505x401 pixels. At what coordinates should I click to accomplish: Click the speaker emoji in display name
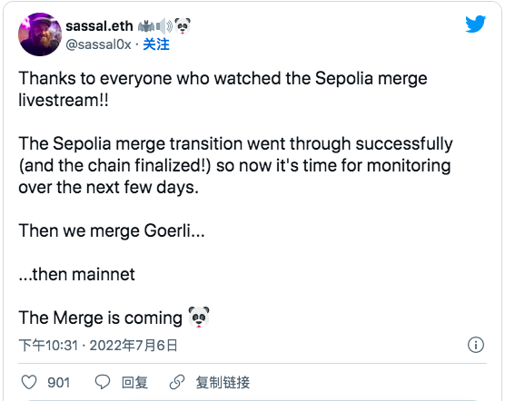[x=164, y=26]
